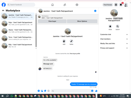The width and height of the screenshot is (131, 98).
Task: Open the menu grid icon
Action: [116, 5]
